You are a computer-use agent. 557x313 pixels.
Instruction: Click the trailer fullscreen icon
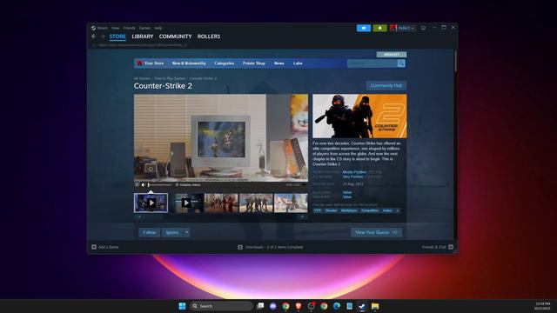tap(304, 184)
